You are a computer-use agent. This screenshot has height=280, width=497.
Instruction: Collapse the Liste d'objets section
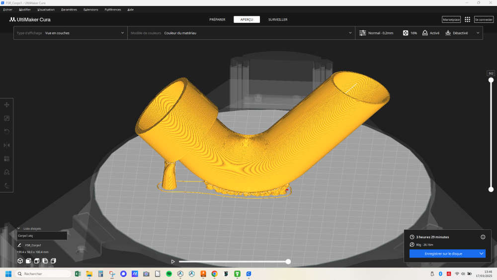click(19, 229)
